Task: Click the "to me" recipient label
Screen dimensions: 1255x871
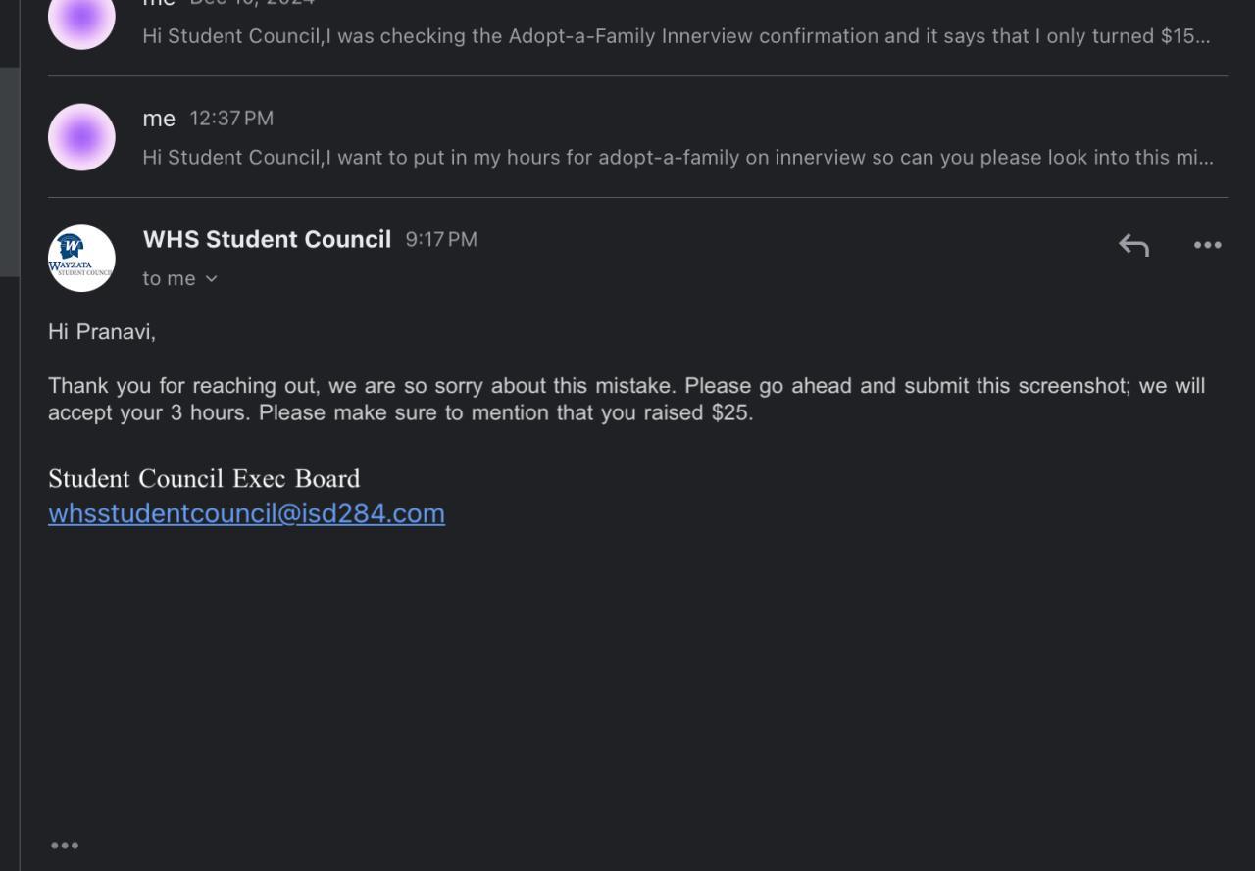Action: tap(169, 279)
